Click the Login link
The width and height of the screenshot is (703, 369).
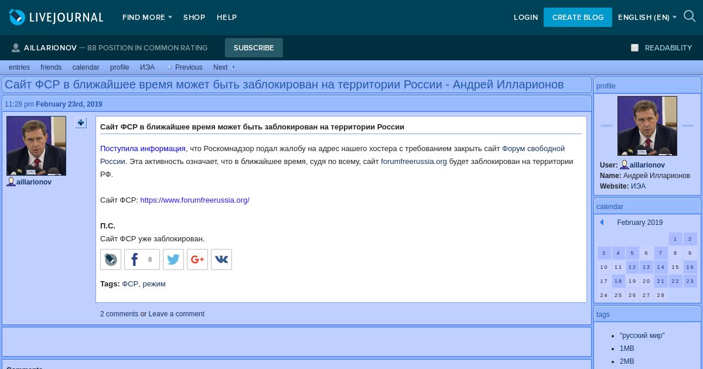pyautogui.click(x=525, y=18)
